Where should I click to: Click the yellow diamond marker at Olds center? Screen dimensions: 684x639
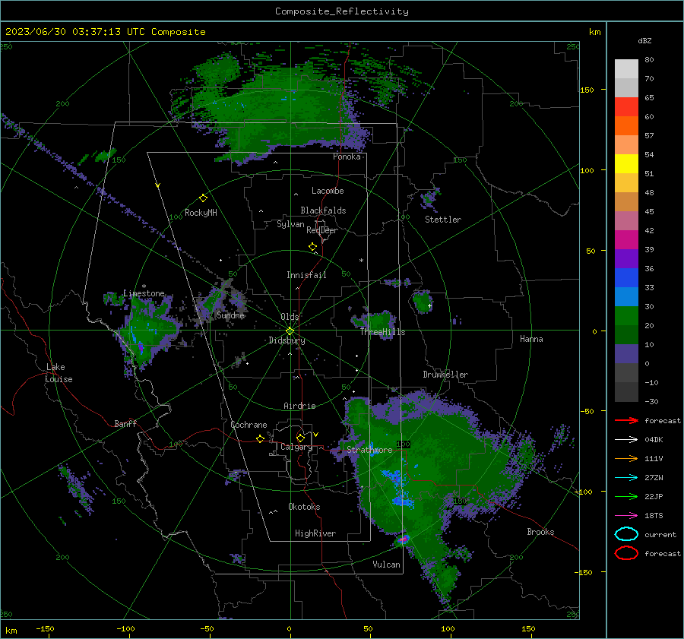[x=290, y=331]
